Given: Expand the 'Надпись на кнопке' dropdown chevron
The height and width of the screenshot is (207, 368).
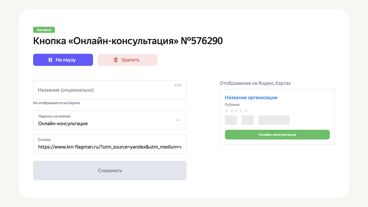Looking at the screenshot, I should pos(178,120).
